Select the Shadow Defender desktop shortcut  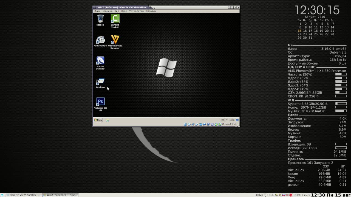[x=100, y=63]
